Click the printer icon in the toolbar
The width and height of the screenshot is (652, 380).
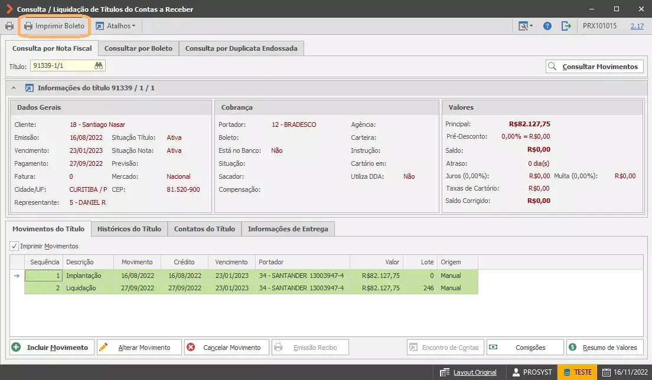point(9,26)
